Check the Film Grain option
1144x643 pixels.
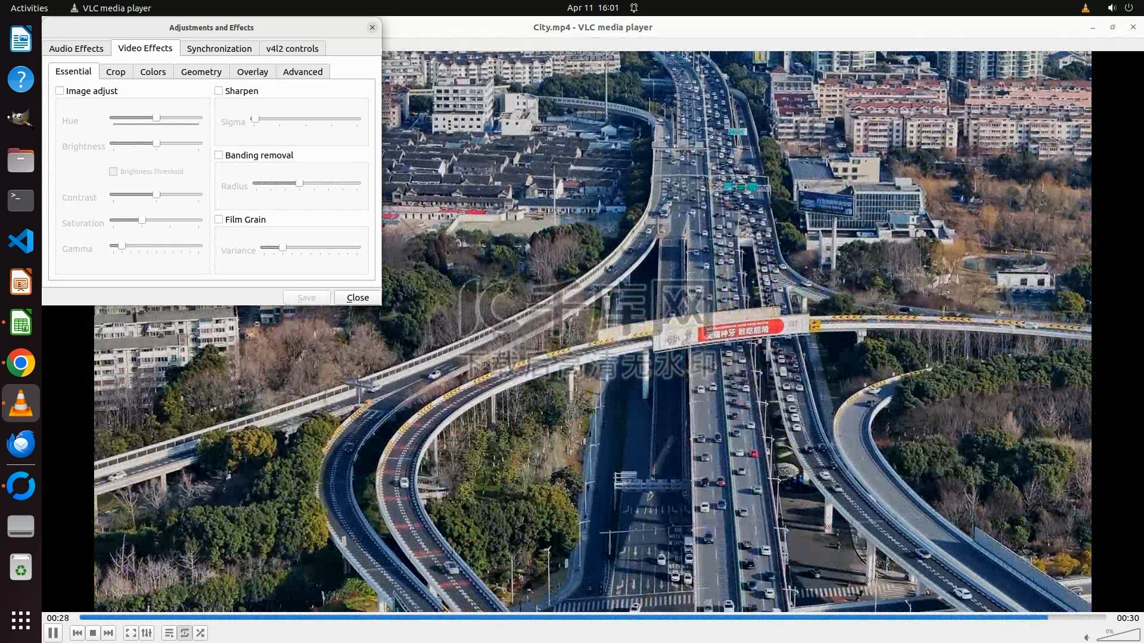click(x=219, y=219)
